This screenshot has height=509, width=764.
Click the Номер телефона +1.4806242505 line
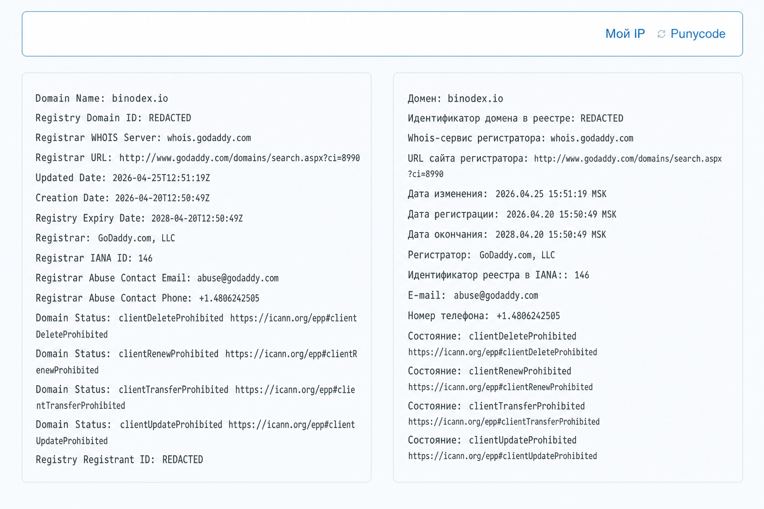point(484,316)
